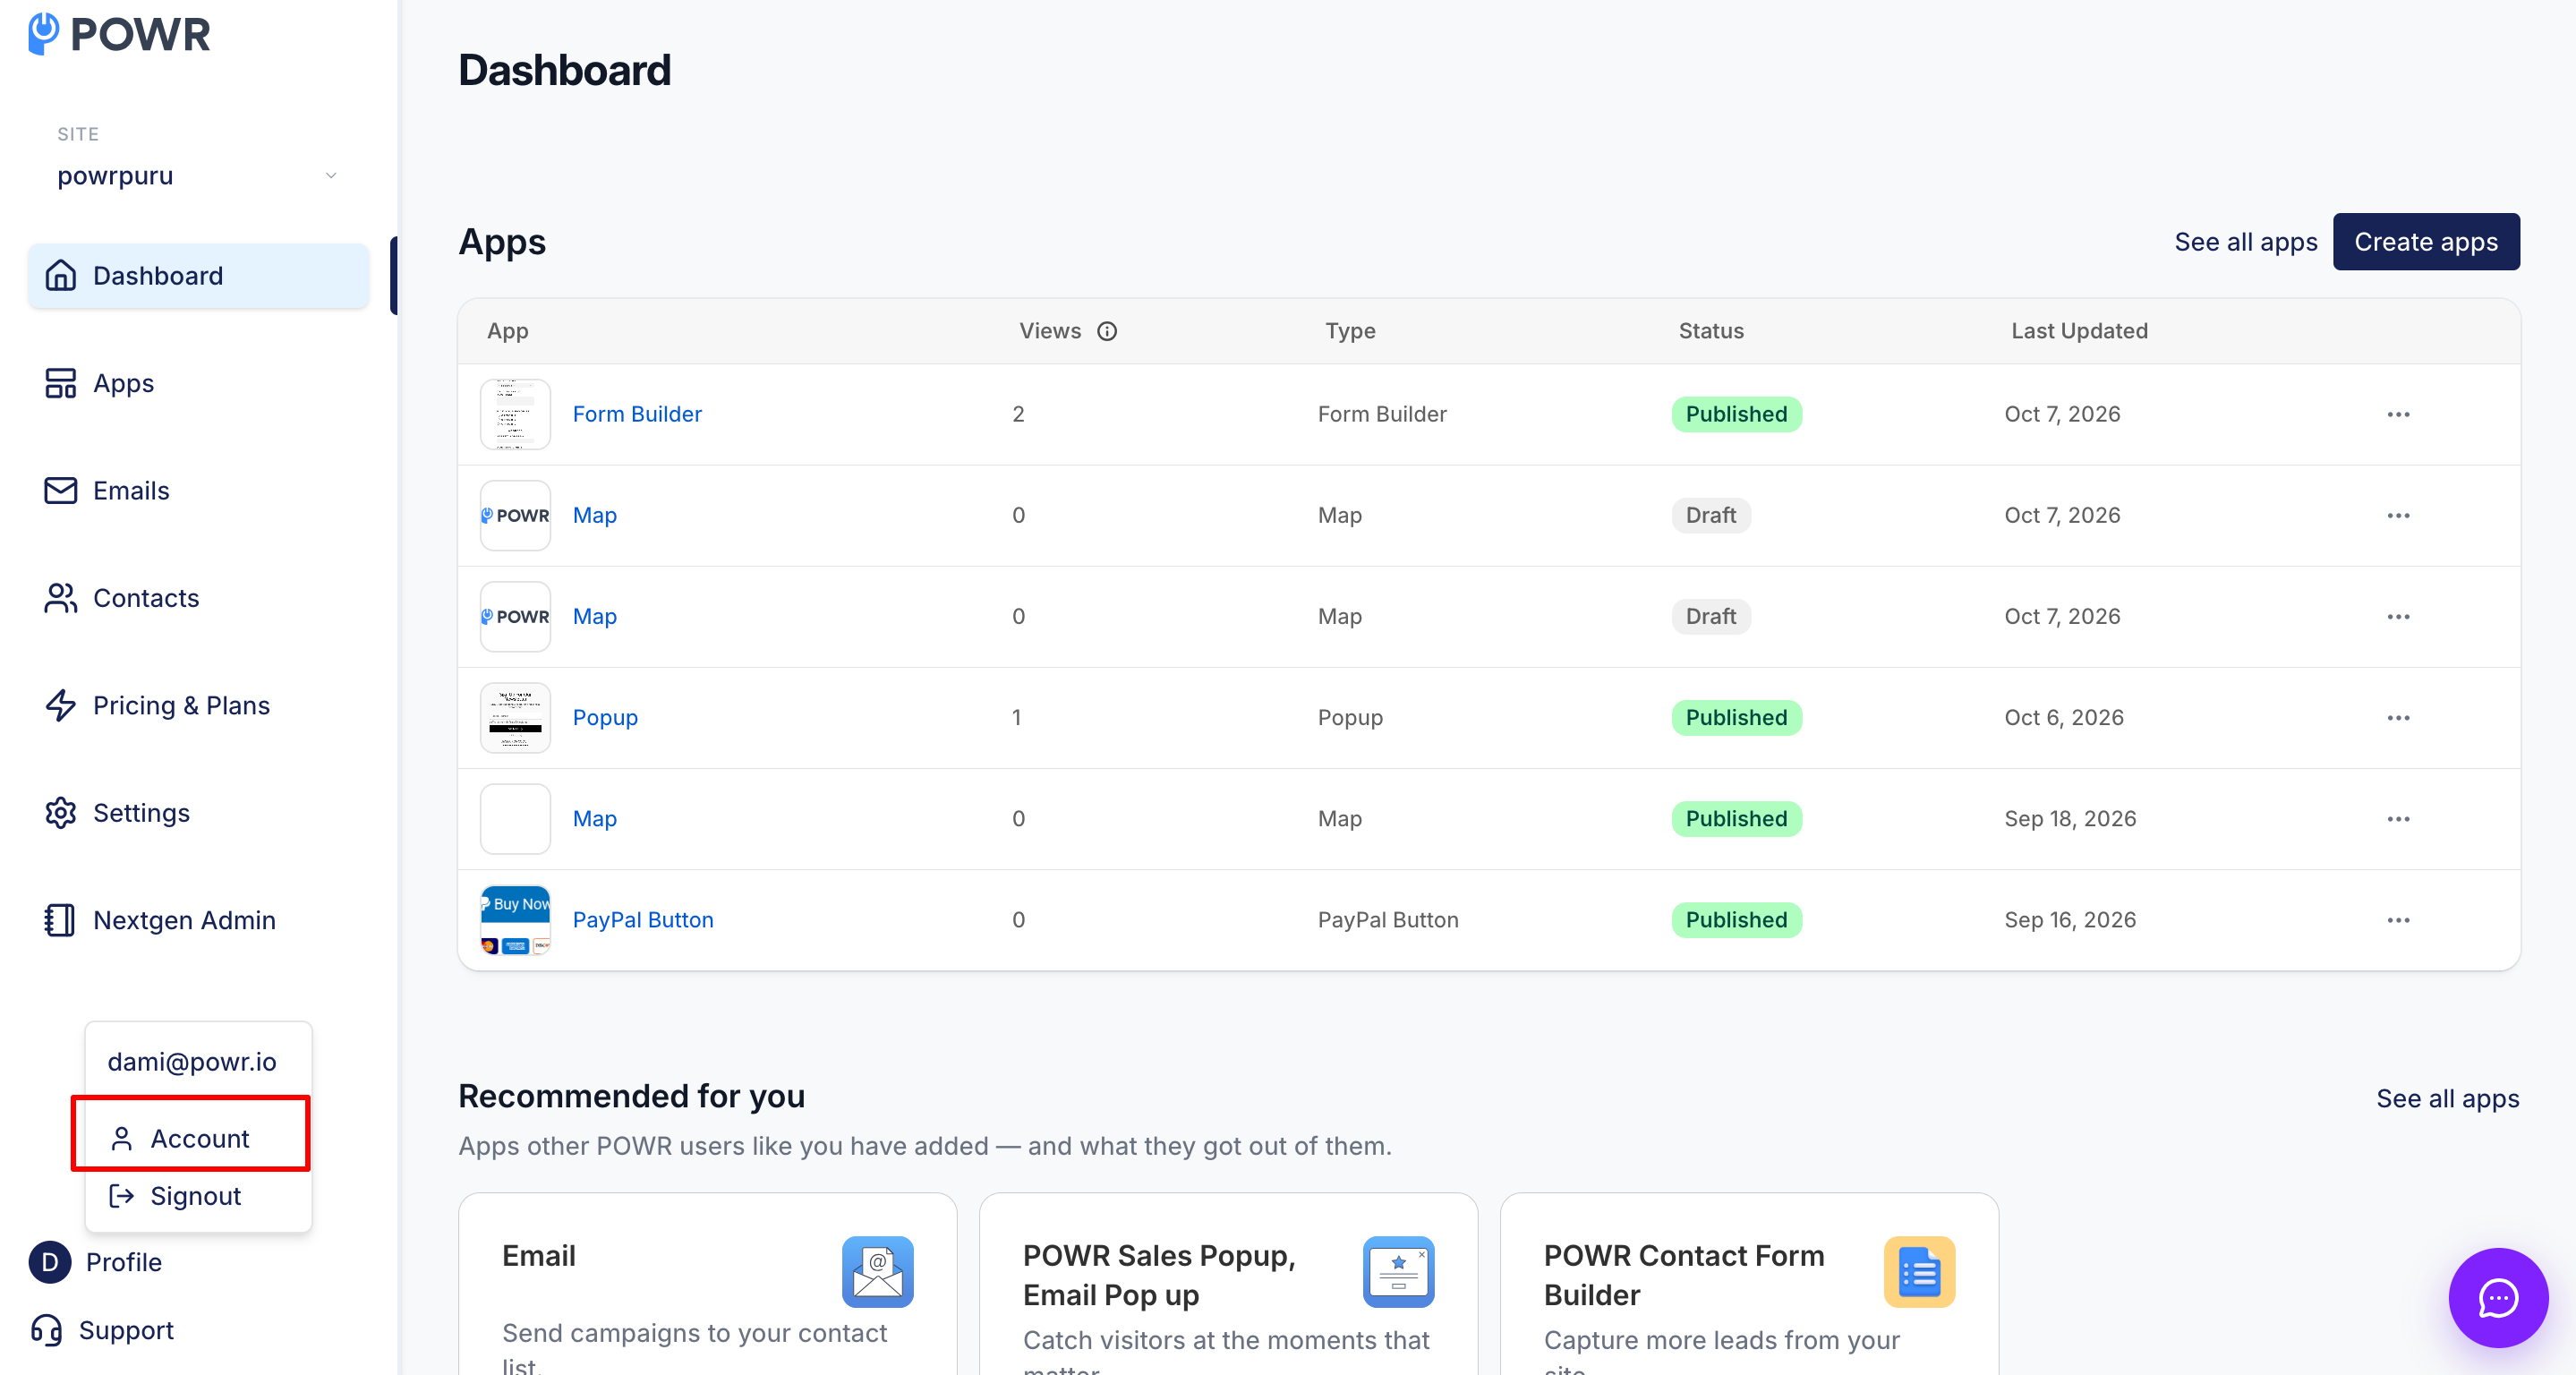The image size is (2576, 1375).
Task: Open Support in the sidebar
Action: [x=102, y=1330]
